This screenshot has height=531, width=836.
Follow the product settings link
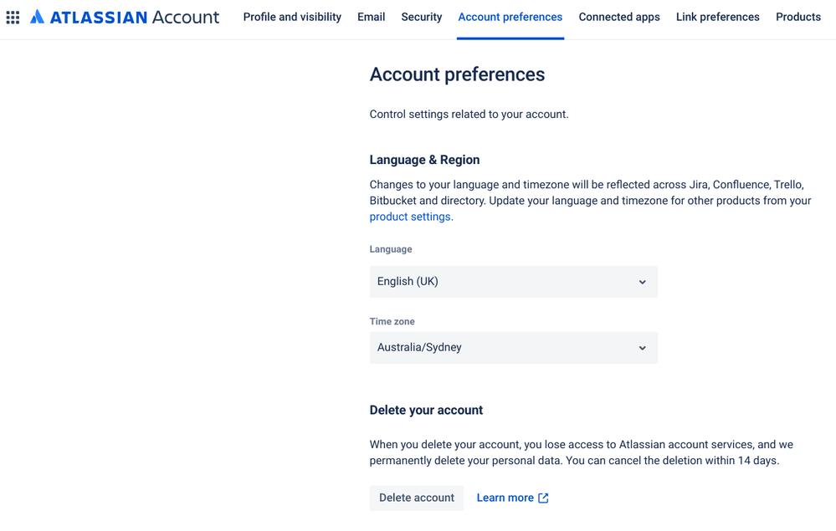tap(411, 217)
